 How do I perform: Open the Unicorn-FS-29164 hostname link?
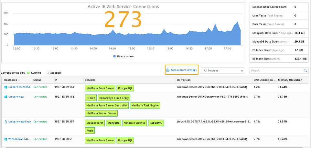coord(19,87)
